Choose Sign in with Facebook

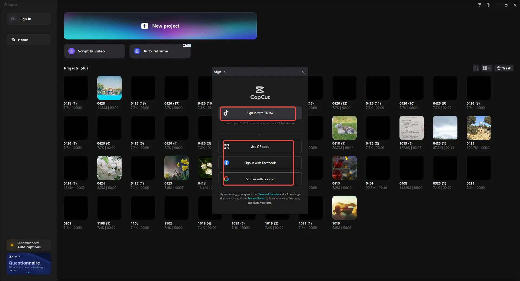260,163
